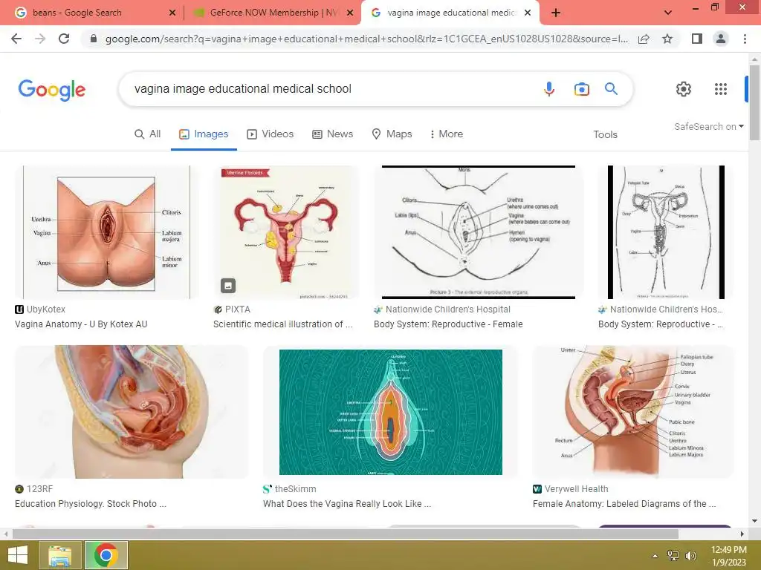The height and width of the screenshot is (570, 761).
Task: Open 'Vagina Anatomy - U By Kotex AU' title
Action: 81,324
